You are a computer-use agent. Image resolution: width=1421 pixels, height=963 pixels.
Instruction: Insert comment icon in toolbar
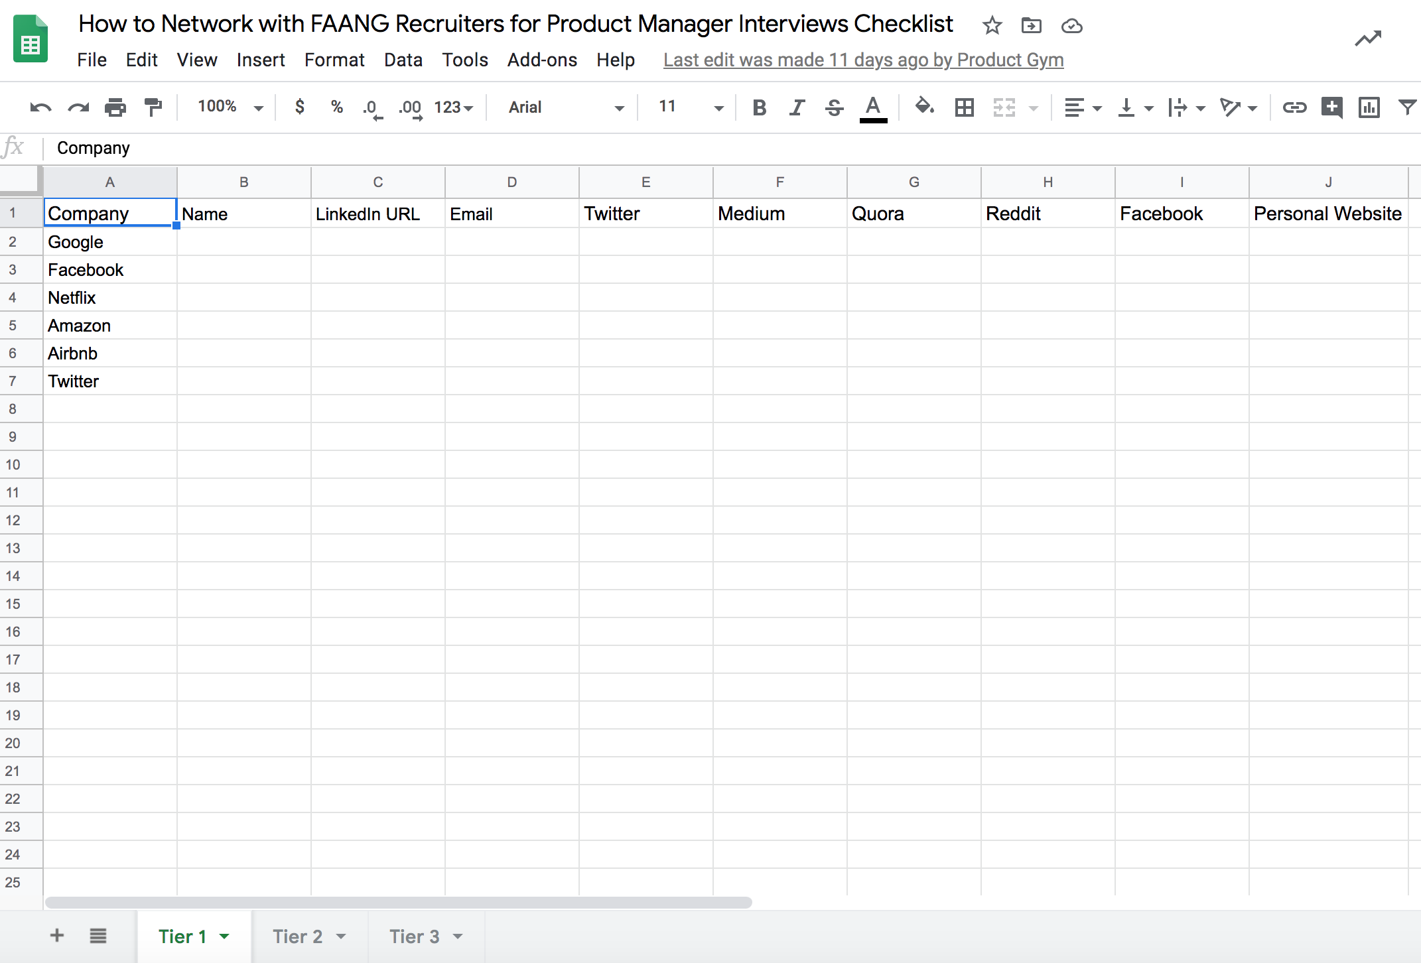[x=1331, y=107]
